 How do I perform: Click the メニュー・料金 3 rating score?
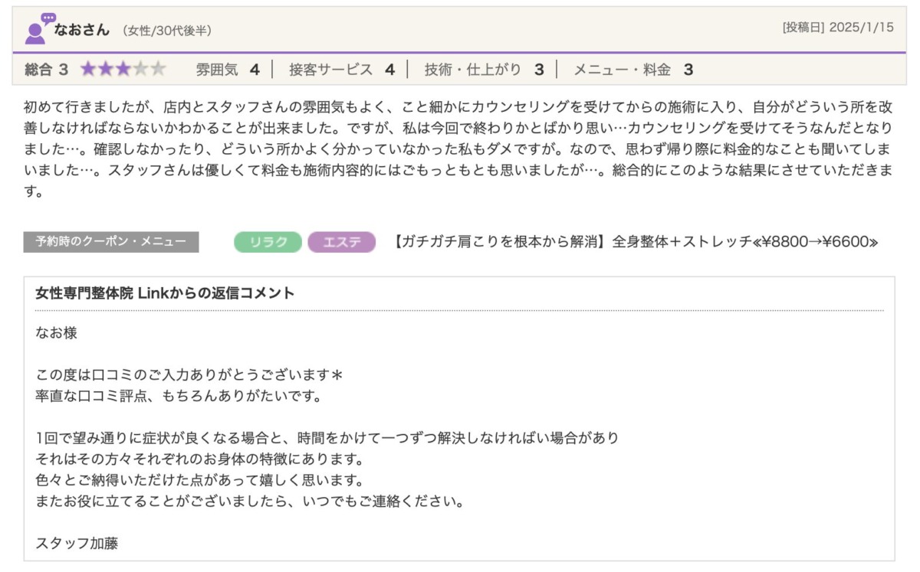click(633, 70)
